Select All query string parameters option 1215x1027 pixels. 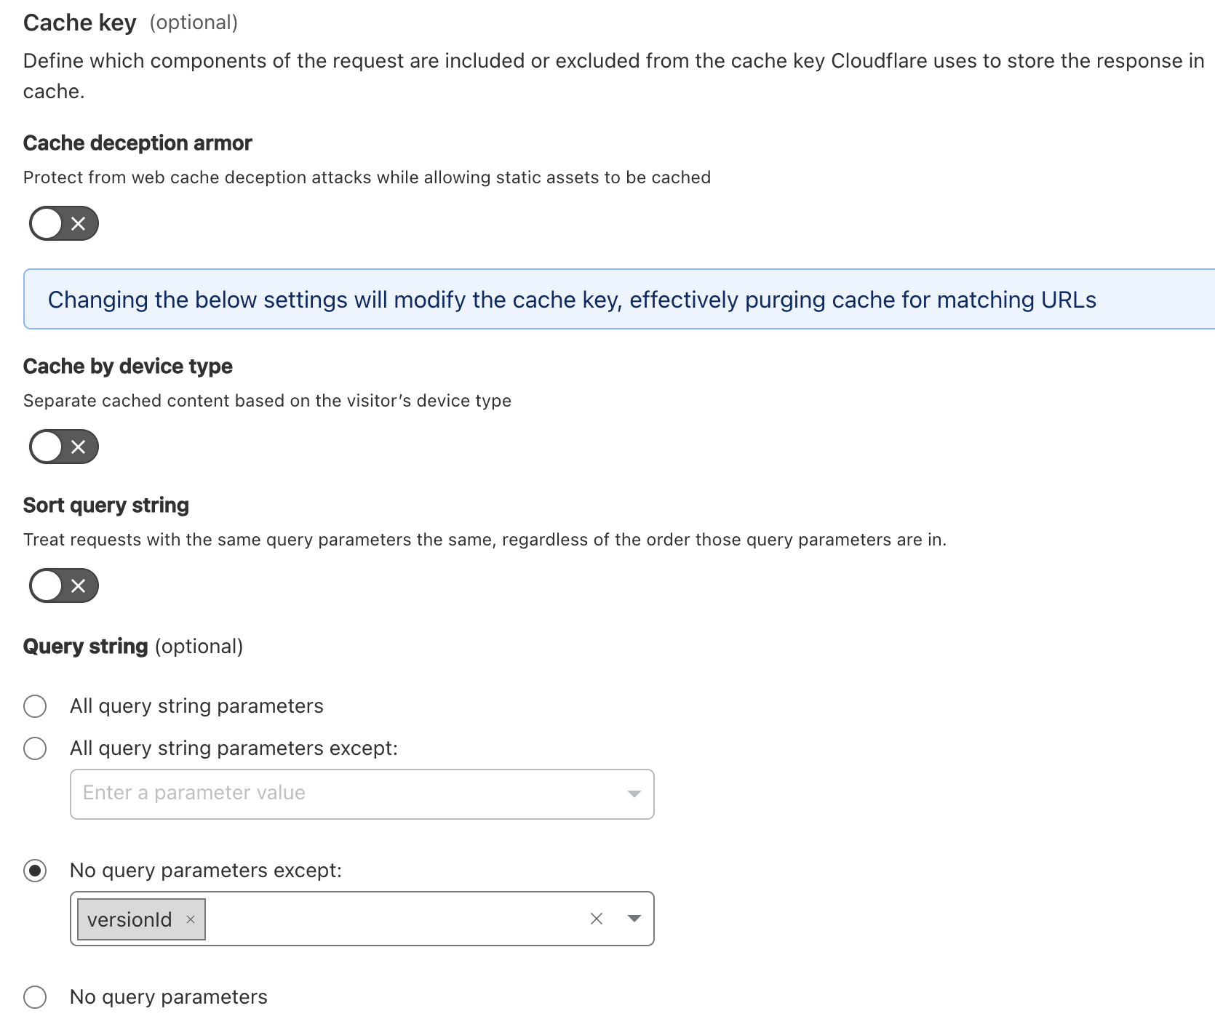tap(35, 706)
